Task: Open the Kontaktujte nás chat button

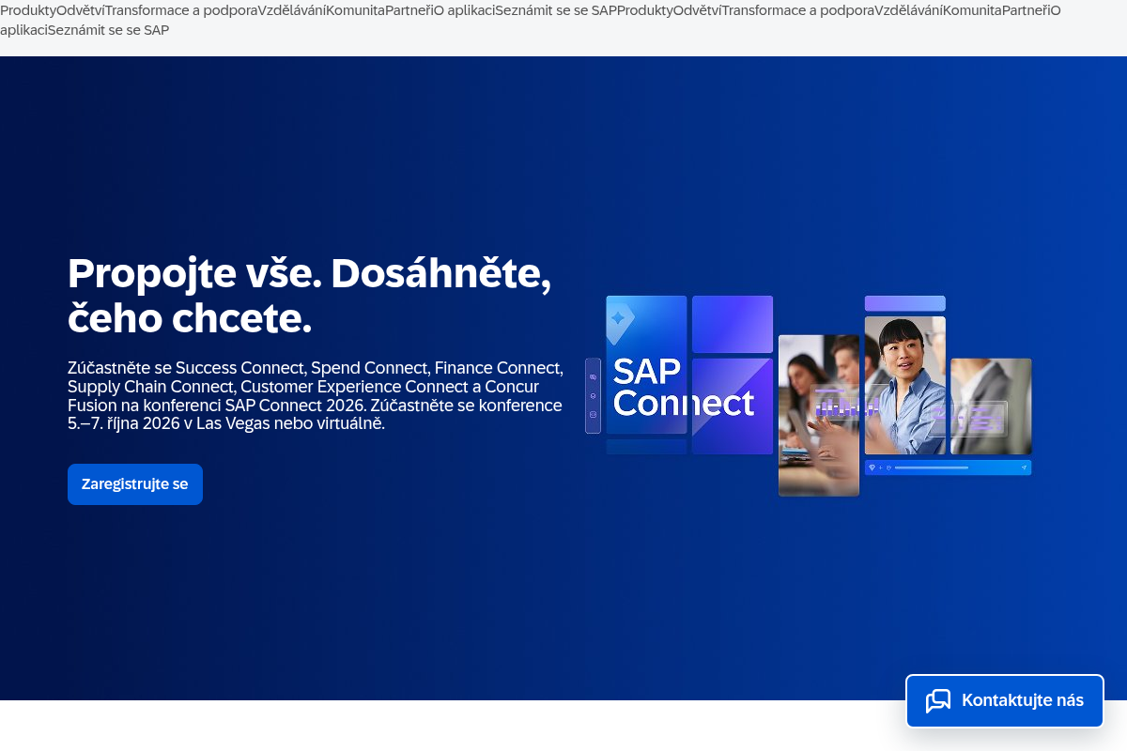Action: [x=1005, y=700]
